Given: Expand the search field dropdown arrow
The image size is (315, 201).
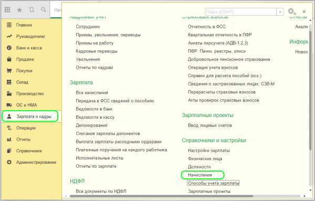Looking at the screenshot, I should (x=280, y=12).
